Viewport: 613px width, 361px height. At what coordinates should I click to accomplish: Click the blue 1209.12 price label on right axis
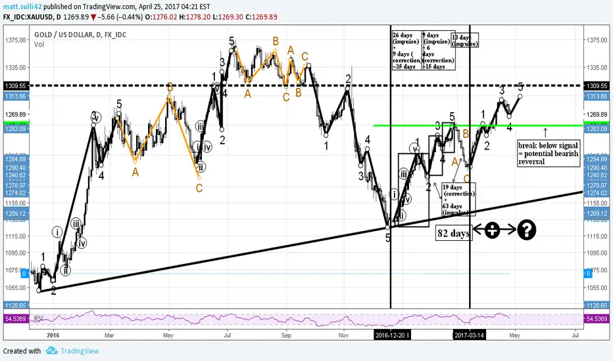(x=597, y=213)
